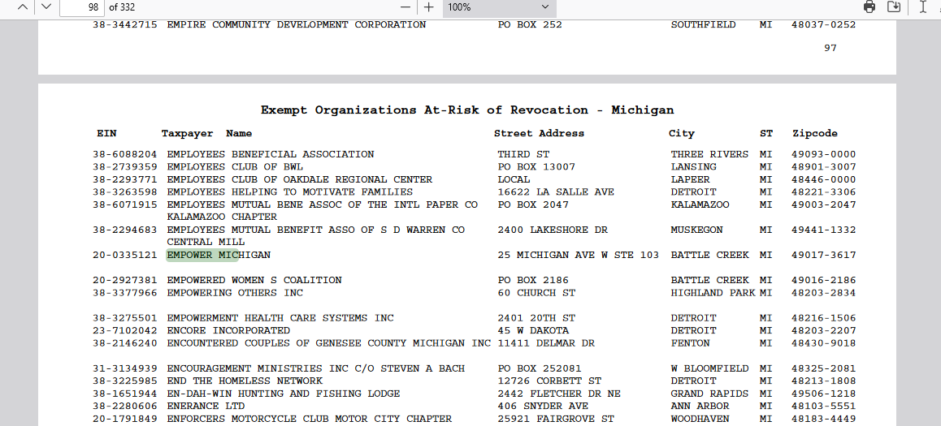
Task: Click EMPOWERED WOMEN S COALITION
Action: [x=254, y=281]
